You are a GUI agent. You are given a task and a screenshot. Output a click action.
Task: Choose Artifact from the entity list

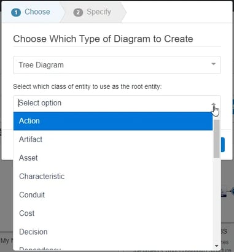tap(113, 139)
